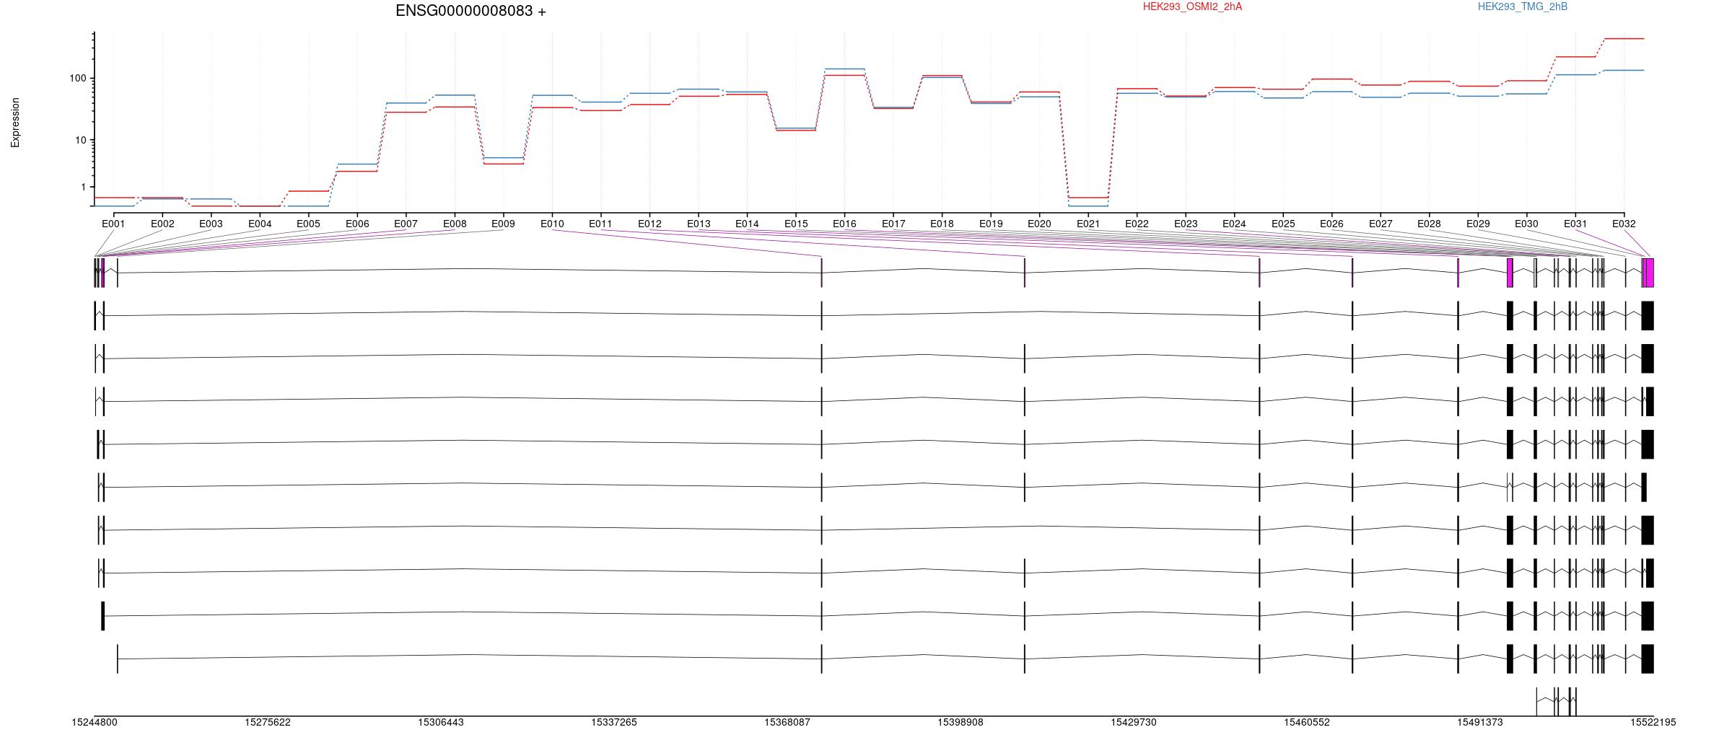Viewport: 1732px width, 735px height.
Task: Click exon label E022
Action: [x=1137, y=224]
